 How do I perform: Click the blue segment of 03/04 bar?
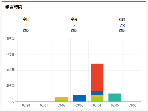click(97, 93)
